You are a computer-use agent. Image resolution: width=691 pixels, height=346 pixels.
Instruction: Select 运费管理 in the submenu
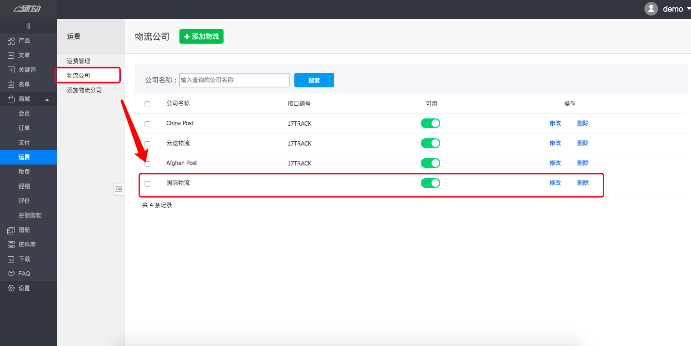click(79, 61)
